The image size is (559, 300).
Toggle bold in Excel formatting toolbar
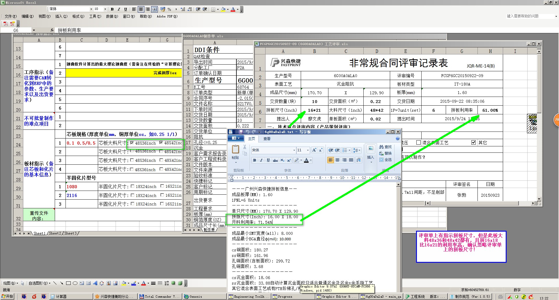coord(112,9)
